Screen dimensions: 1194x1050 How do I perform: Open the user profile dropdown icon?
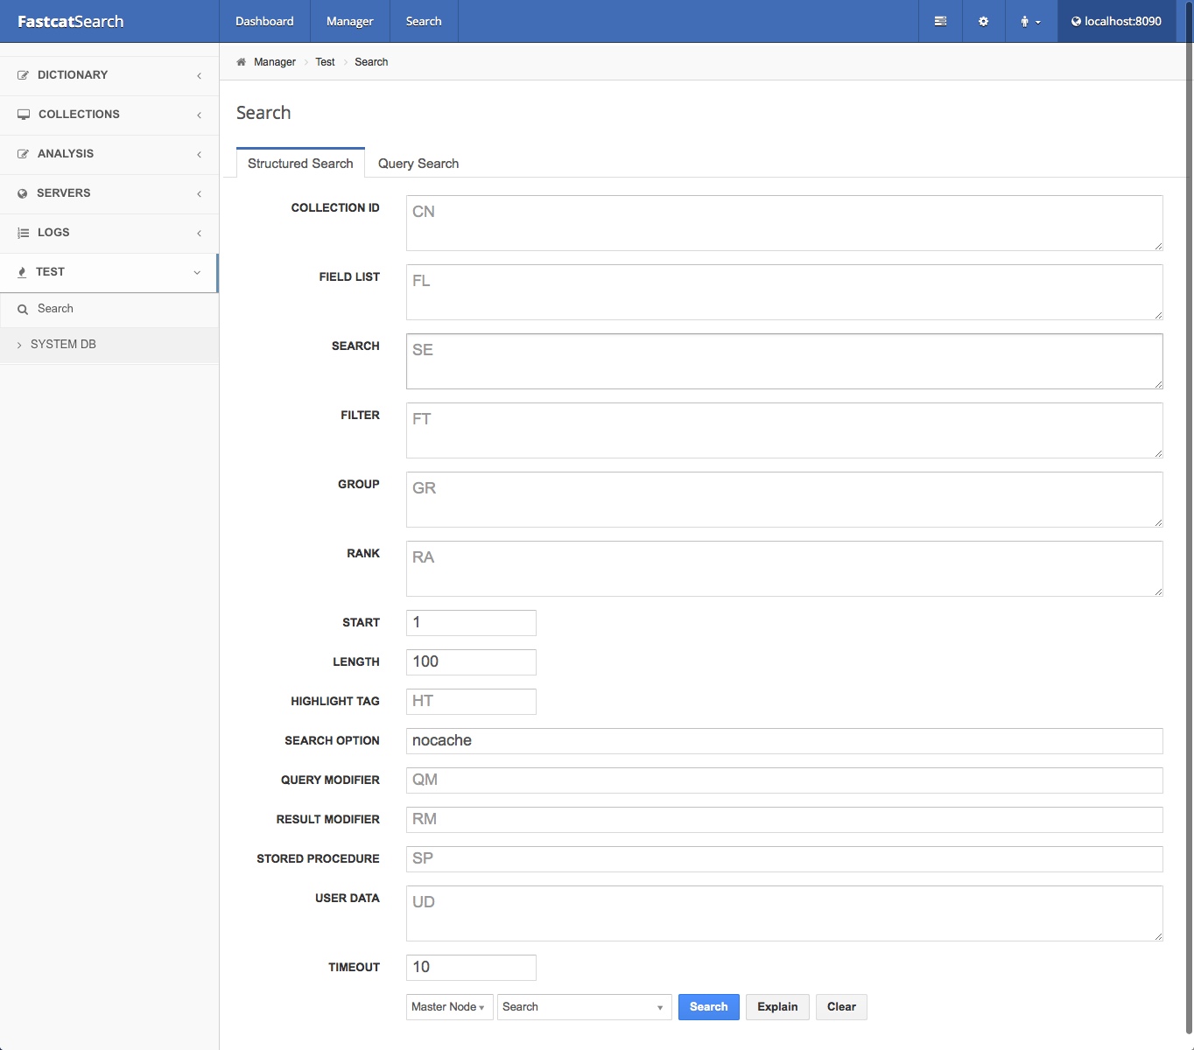pyautogui.click(x=1030, y=21)
